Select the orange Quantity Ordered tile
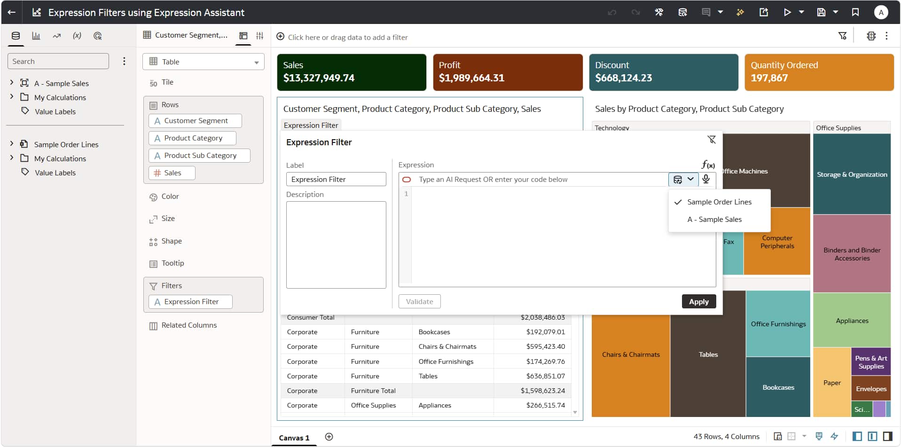The width and height of the screenshot is (901, 448). (x=819, y=72)
